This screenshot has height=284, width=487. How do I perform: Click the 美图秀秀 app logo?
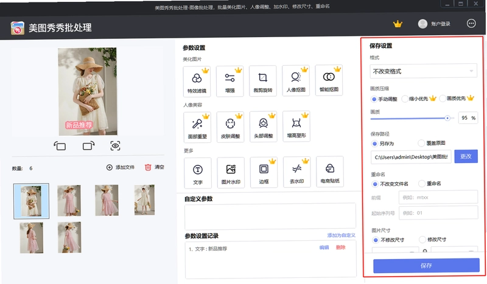coord(18,28)
